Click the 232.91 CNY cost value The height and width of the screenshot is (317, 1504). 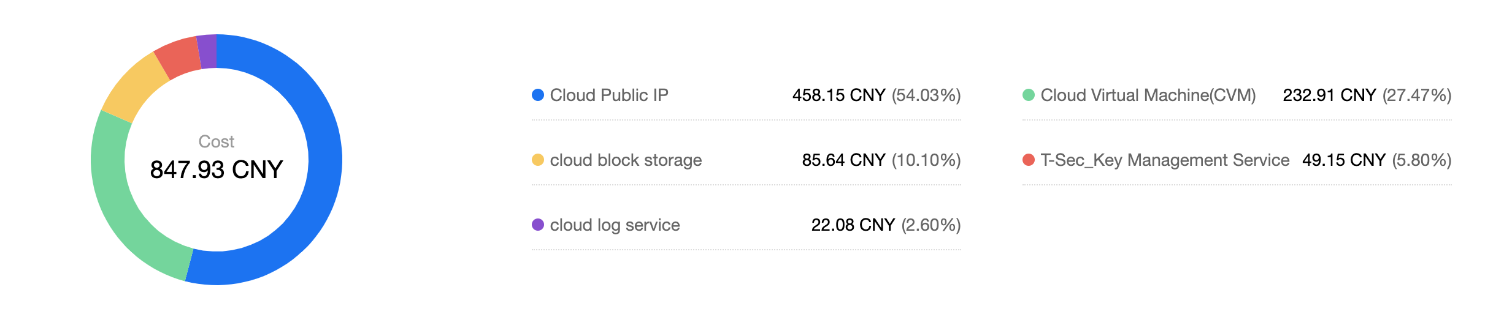coord(1329,95)
